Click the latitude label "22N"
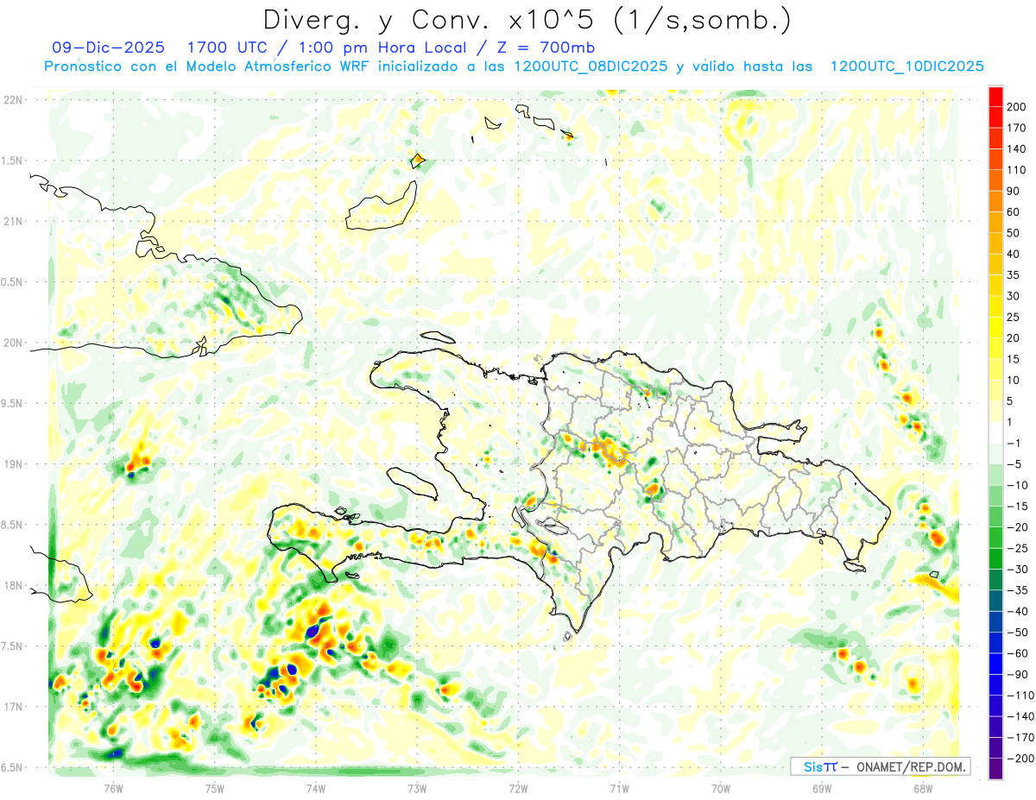 [x=14, y=100]
